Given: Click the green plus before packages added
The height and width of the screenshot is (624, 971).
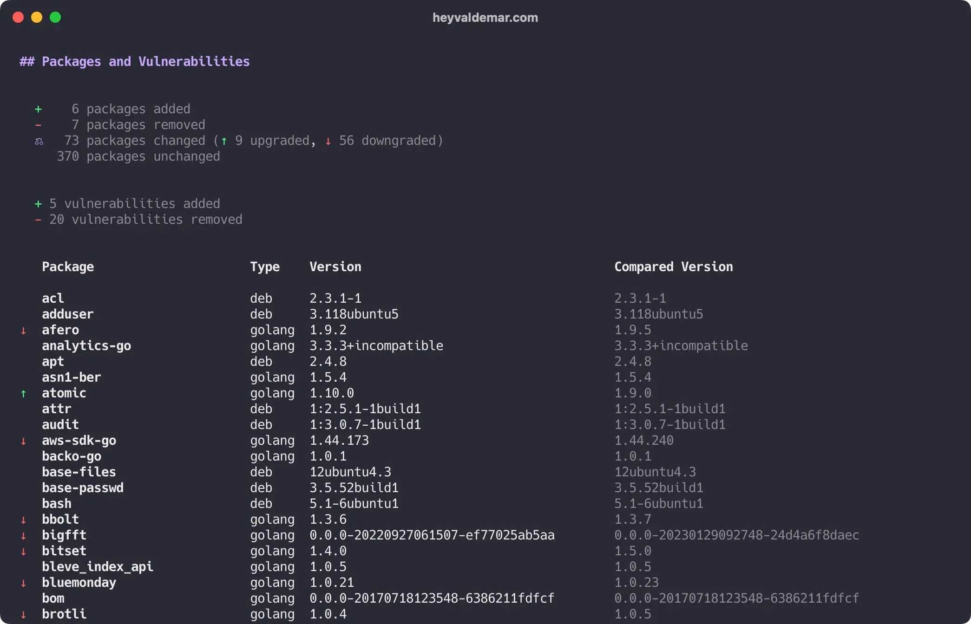Looking at the screenshot, I should [x=38, y=110].
